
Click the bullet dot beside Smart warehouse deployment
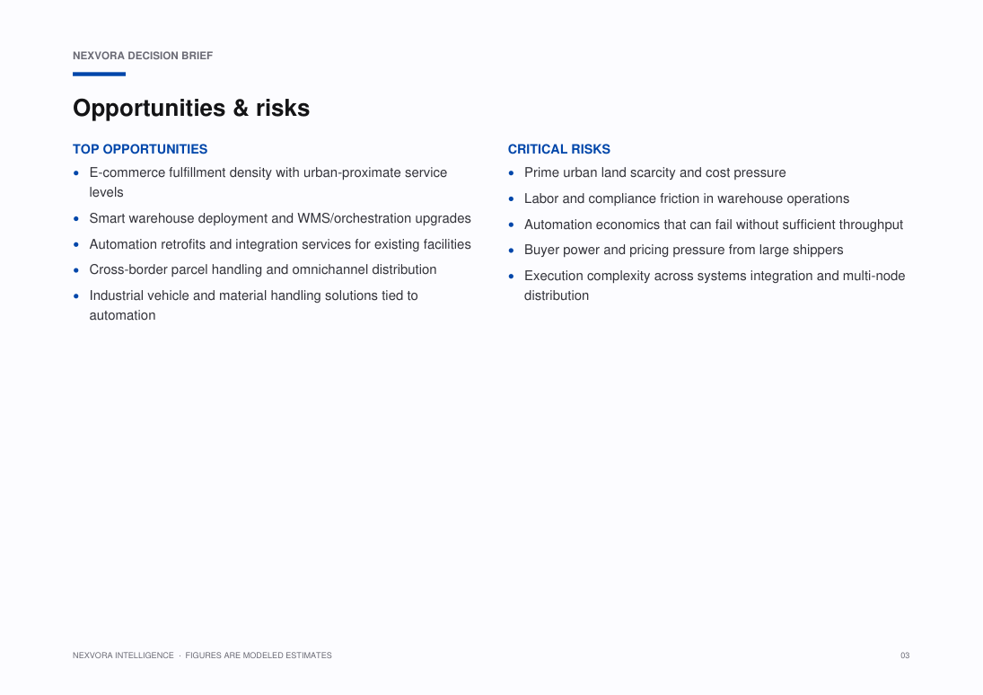tap(75, 219)
